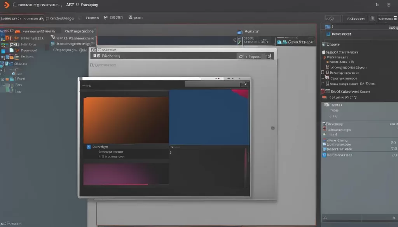This screenshot has height=227, width=398.
Task: Click the round icon at the top-right corner
Action: point(388,5)
